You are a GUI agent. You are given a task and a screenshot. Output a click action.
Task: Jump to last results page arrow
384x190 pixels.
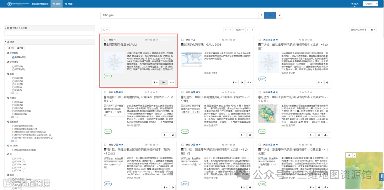(252, 29)
